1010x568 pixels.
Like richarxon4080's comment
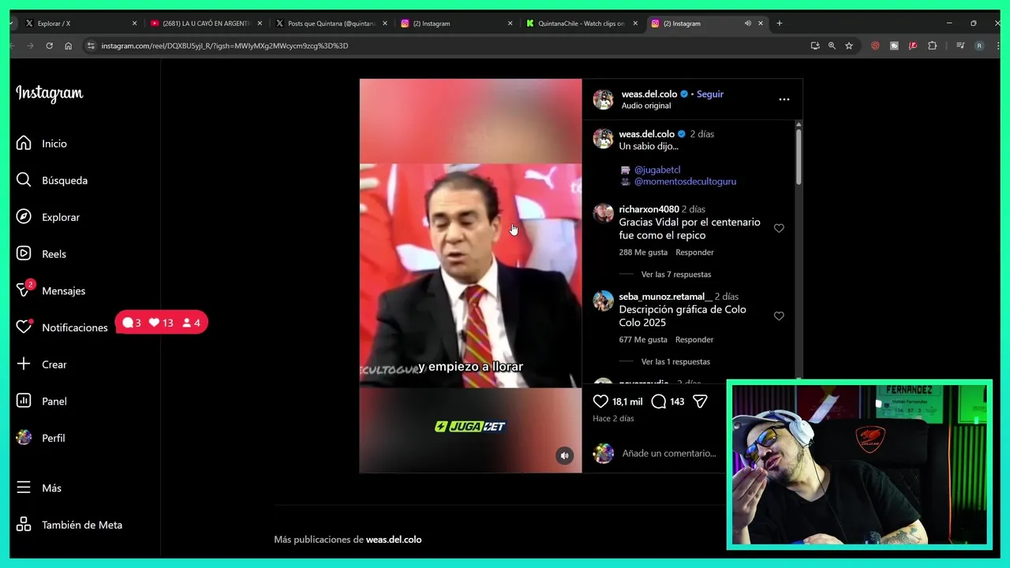click(779, 228)
